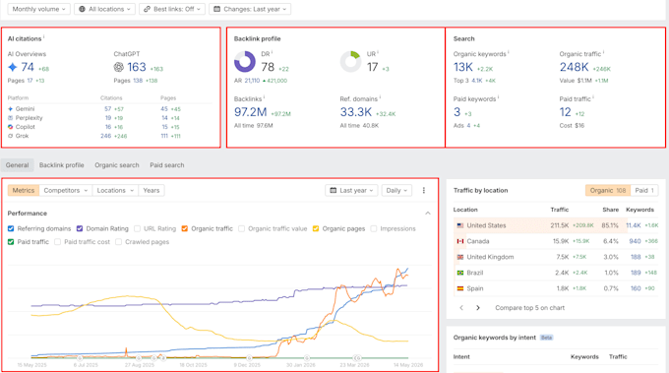Image resolution: width=669 pixels, height=373 pixels.
Task: Click the Gemini platform icon
Action: (10, 109)
